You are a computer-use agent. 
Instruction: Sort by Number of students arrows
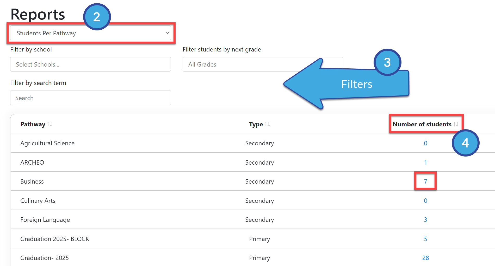(x=456, y=124)
